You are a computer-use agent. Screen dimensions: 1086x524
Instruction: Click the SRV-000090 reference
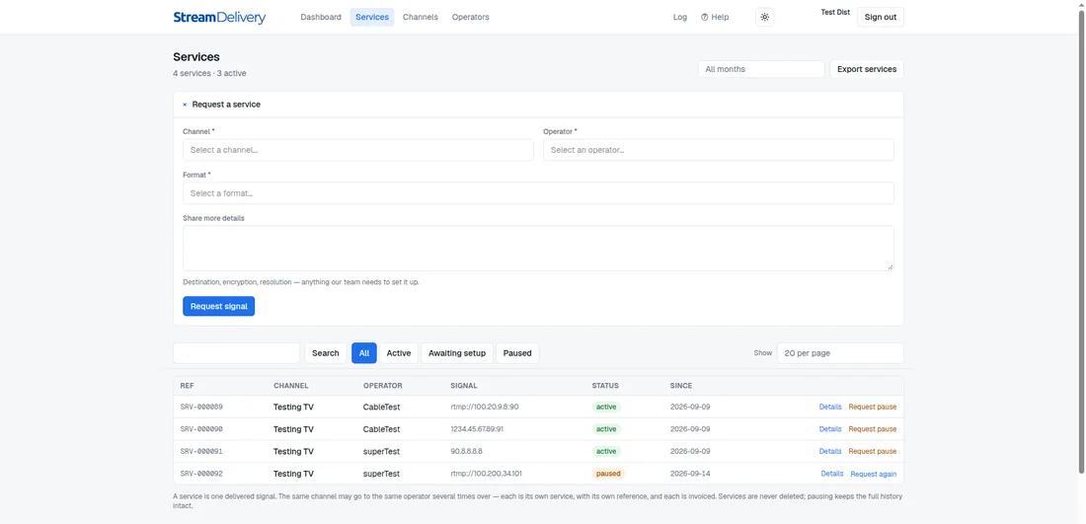[201, 429]
